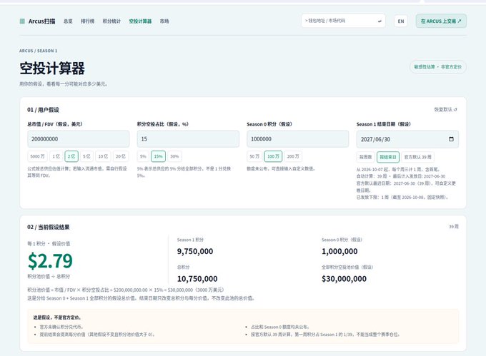
Task: Go to the 市场 tab
Action: pos(164,21)
